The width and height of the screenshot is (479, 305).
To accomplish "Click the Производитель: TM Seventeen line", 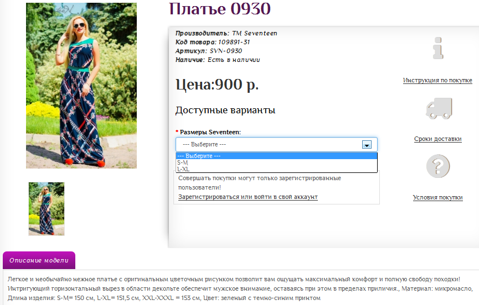I will [226, 33].
